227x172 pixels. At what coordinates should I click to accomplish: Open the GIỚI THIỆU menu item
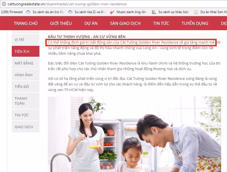[x=61, y=23]
